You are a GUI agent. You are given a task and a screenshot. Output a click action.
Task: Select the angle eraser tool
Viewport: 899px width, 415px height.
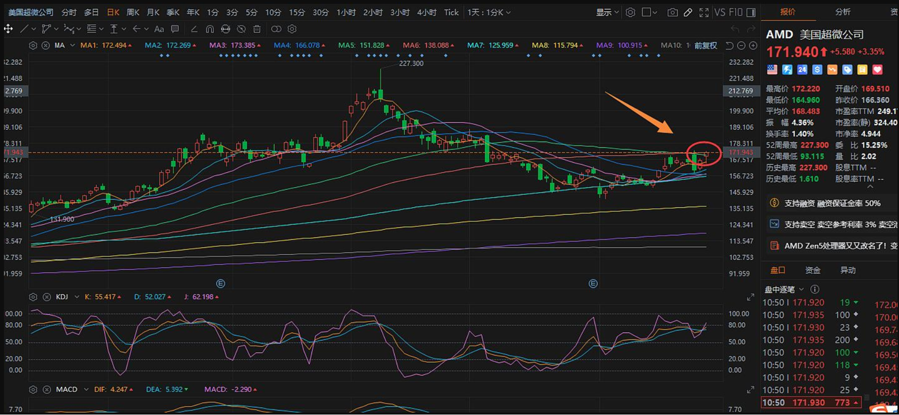pyautogui.click(x=194, y=29)
